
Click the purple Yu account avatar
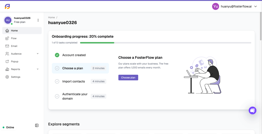[x=216, y=6]
